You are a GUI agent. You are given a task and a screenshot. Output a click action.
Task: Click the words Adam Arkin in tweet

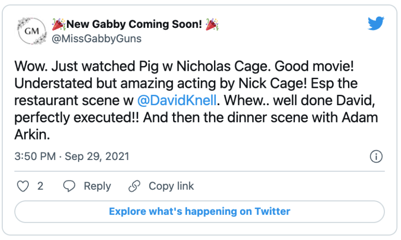196,126
